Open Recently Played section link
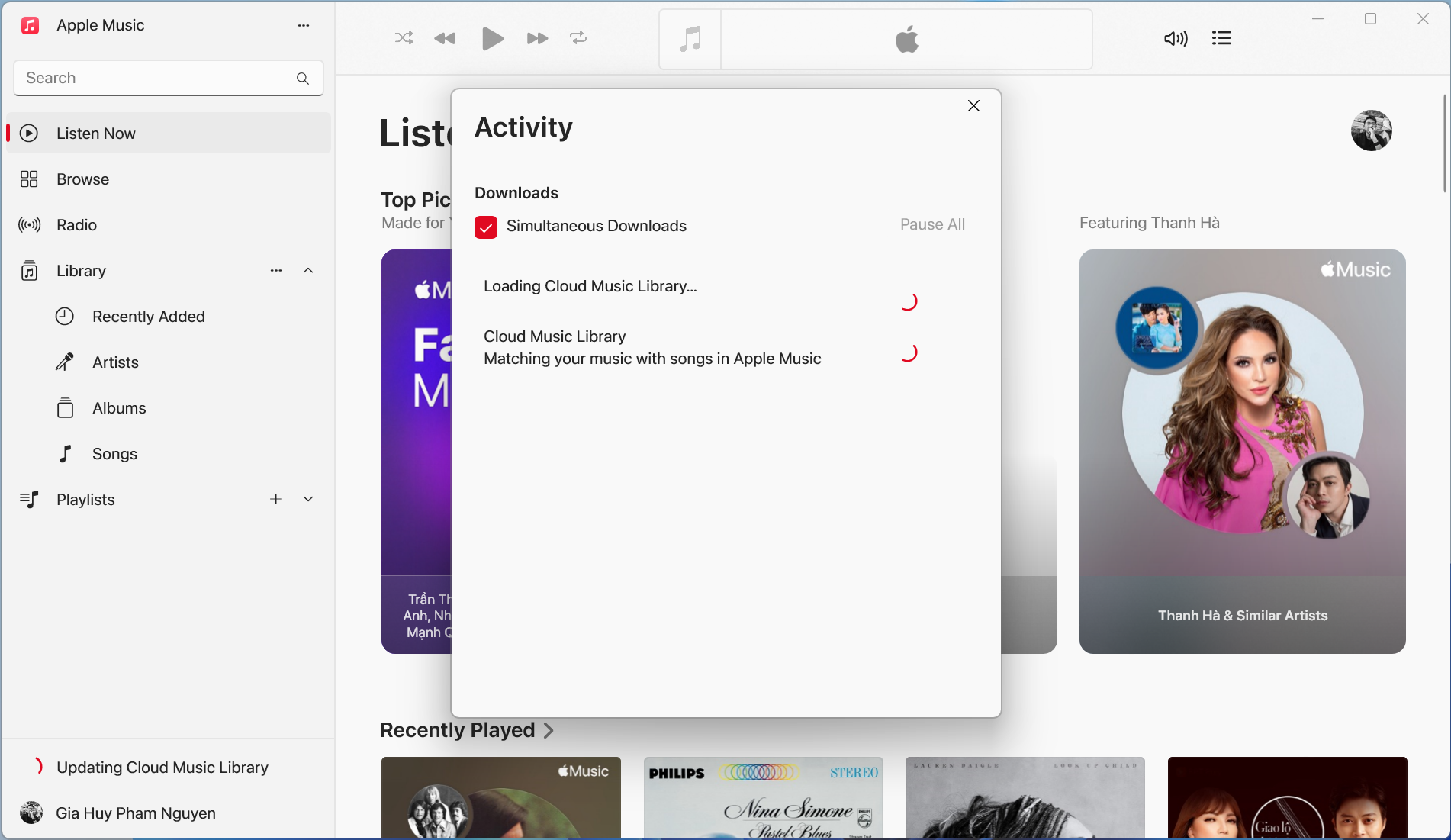 [x=467, y=730]
